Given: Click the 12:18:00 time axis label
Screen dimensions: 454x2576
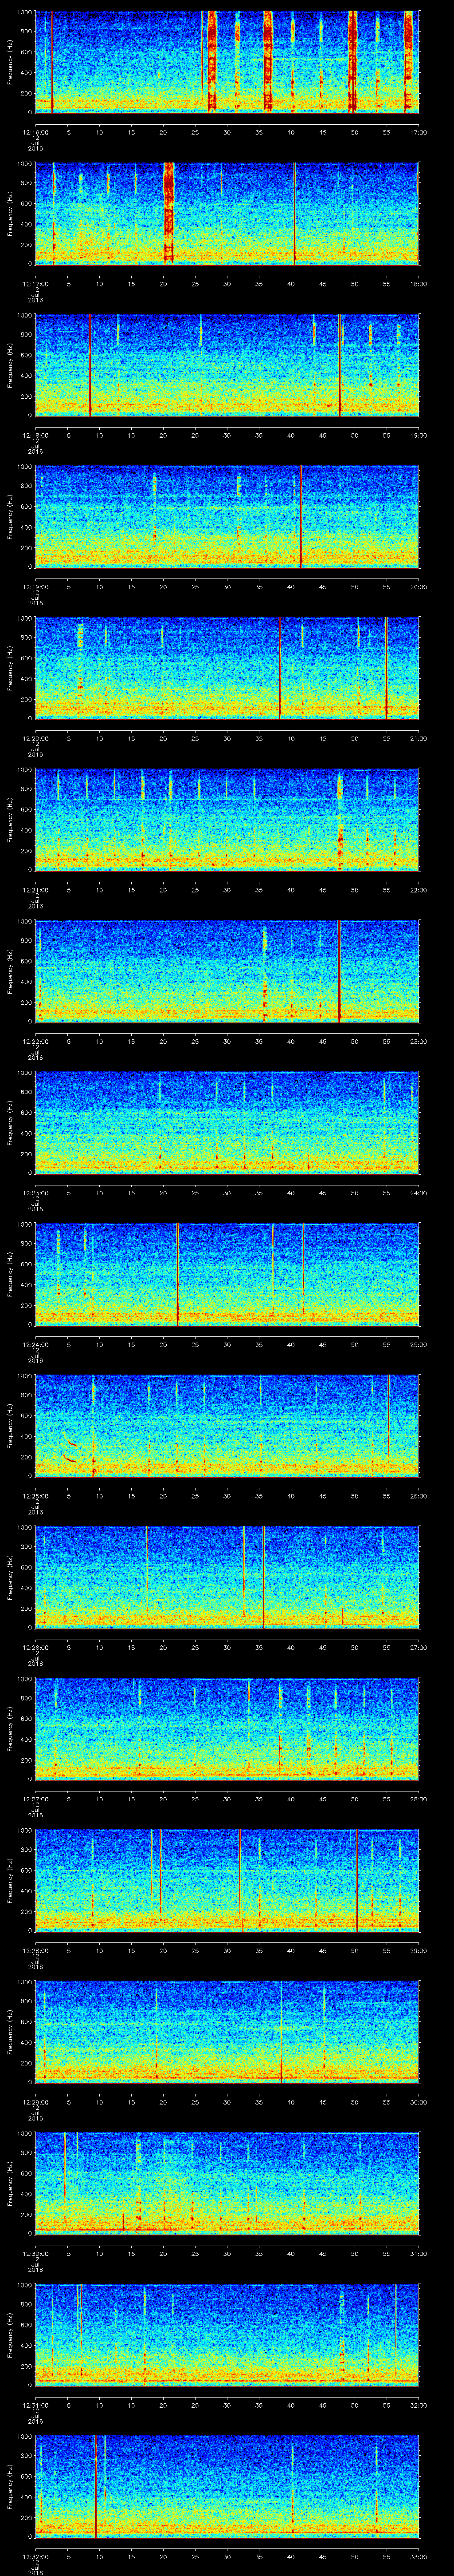Looking at the screenshot, I should (x=36, y=435).
